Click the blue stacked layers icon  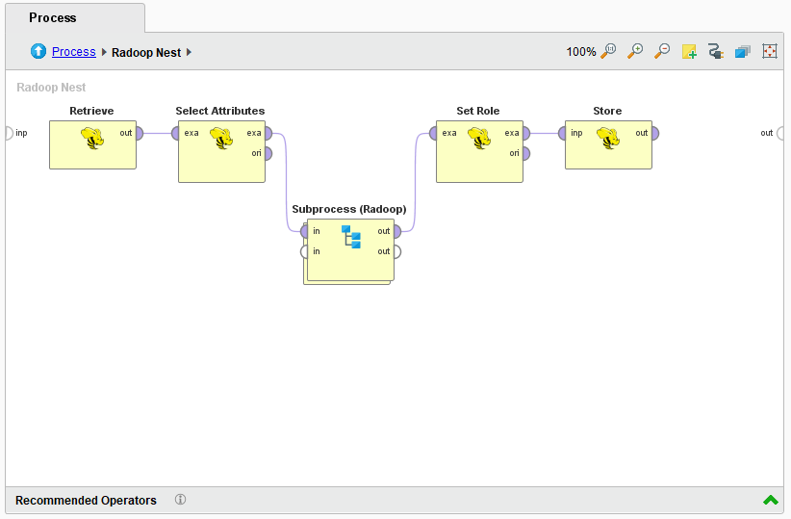(742, 51)
